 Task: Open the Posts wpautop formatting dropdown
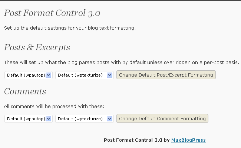(29, 75)
